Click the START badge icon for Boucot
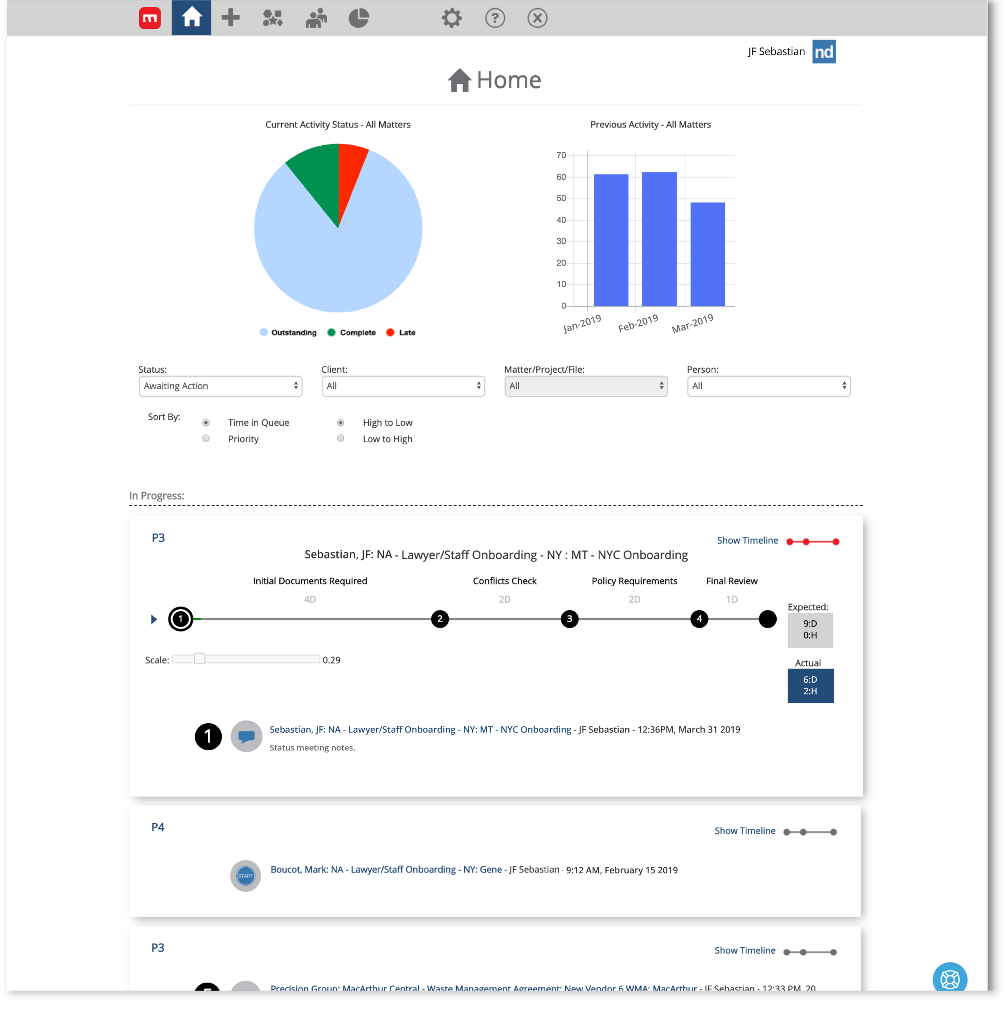Viewport: 1005px width, 1012px height. (246, 875)
